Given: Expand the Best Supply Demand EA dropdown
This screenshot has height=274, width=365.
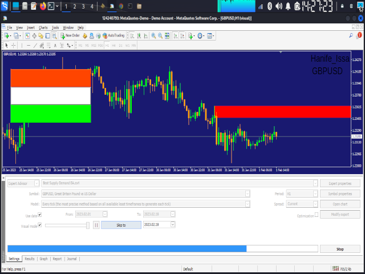Looking at the screenshot, I should coord(315,183).
